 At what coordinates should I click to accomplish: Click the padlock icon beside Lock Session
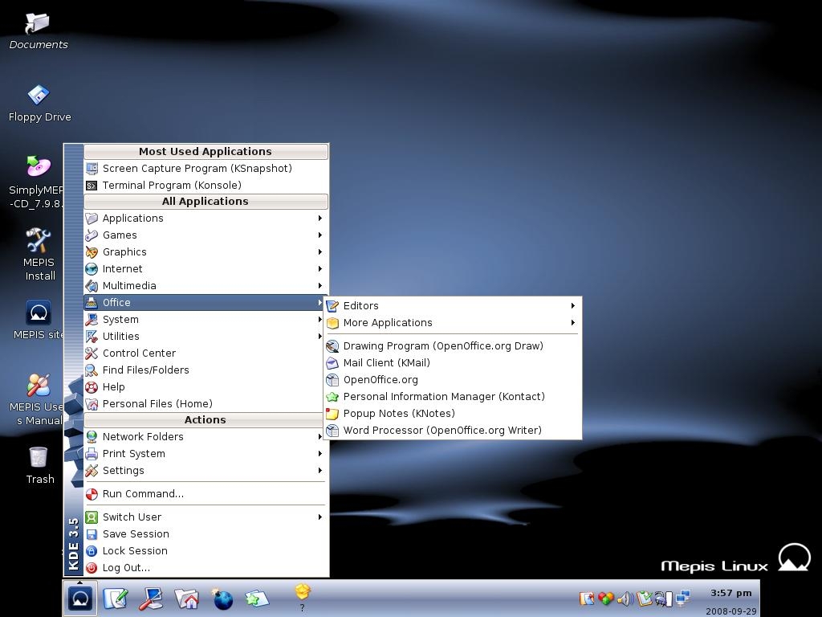92,551
